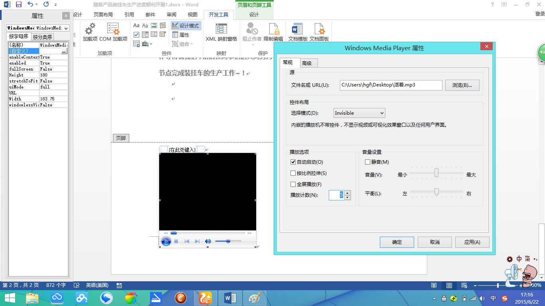Screen dimensions: 545x306
Task: Insert a building block gallery control
Action: (x=163, y=25)
